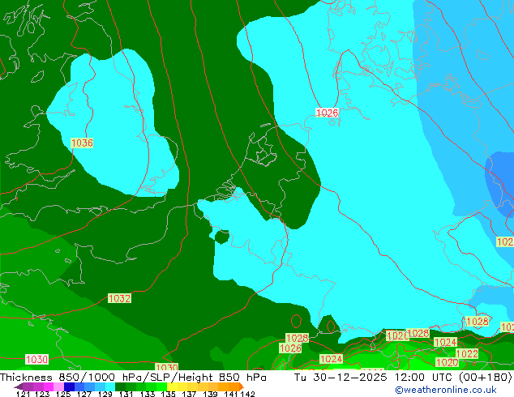This screenshot has height=397, width=514.
Task: Click the legend value '137'
Action: (189, 394)
